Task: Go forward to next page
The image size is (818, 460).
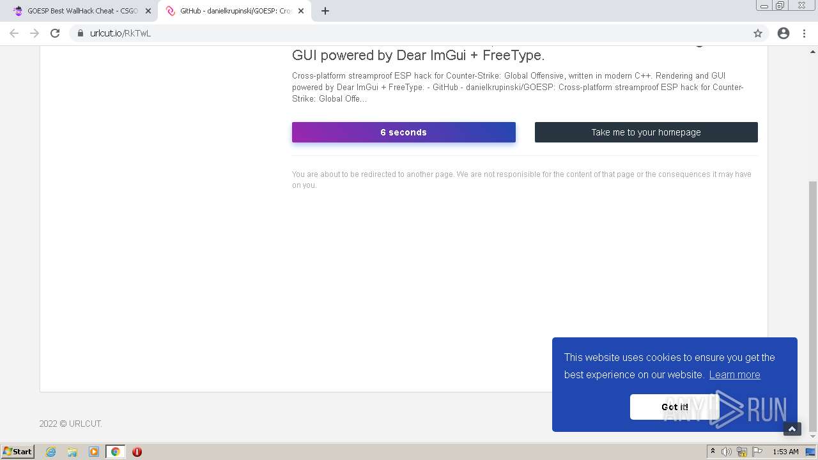Action: [x=35, y=33]
